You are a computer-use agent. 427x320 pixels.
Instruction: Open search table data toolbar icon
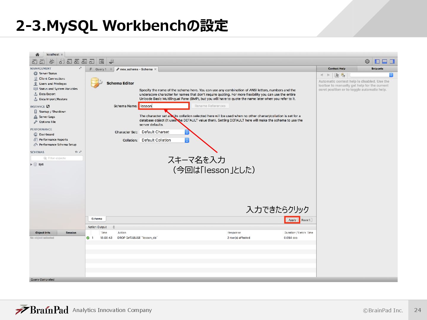(x=101, y=61)
